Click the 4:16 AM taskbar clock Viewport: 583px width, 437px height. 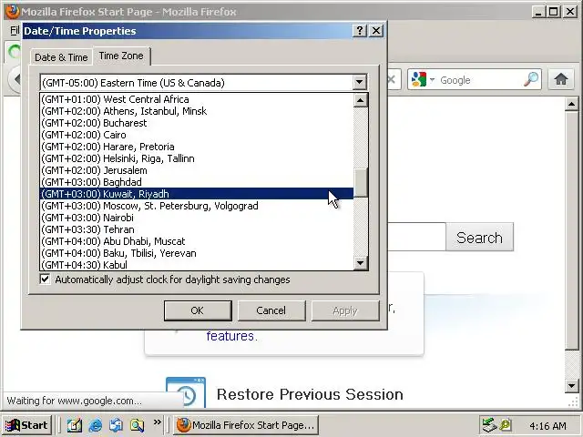coord(547,425)
